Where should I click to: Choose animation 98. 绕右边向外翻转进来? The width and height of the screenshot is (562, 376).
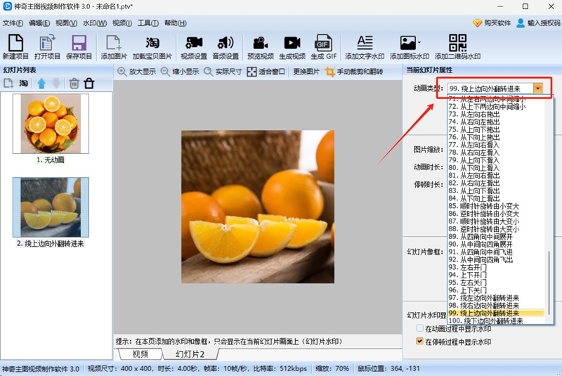[483, 306]
